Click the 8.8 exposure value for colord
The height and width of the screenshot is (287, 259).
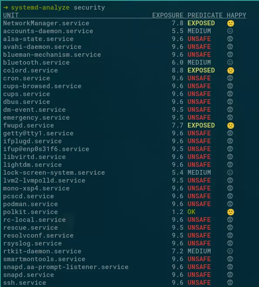177,70
